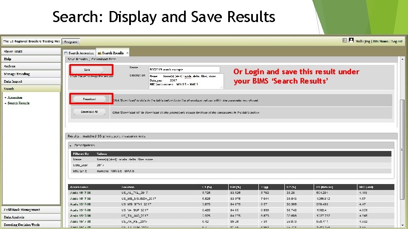This screenshot has width=408, height=229.
Task: Click Search Results link under Search
Action: pyautogui.click(x=18, y=103)
